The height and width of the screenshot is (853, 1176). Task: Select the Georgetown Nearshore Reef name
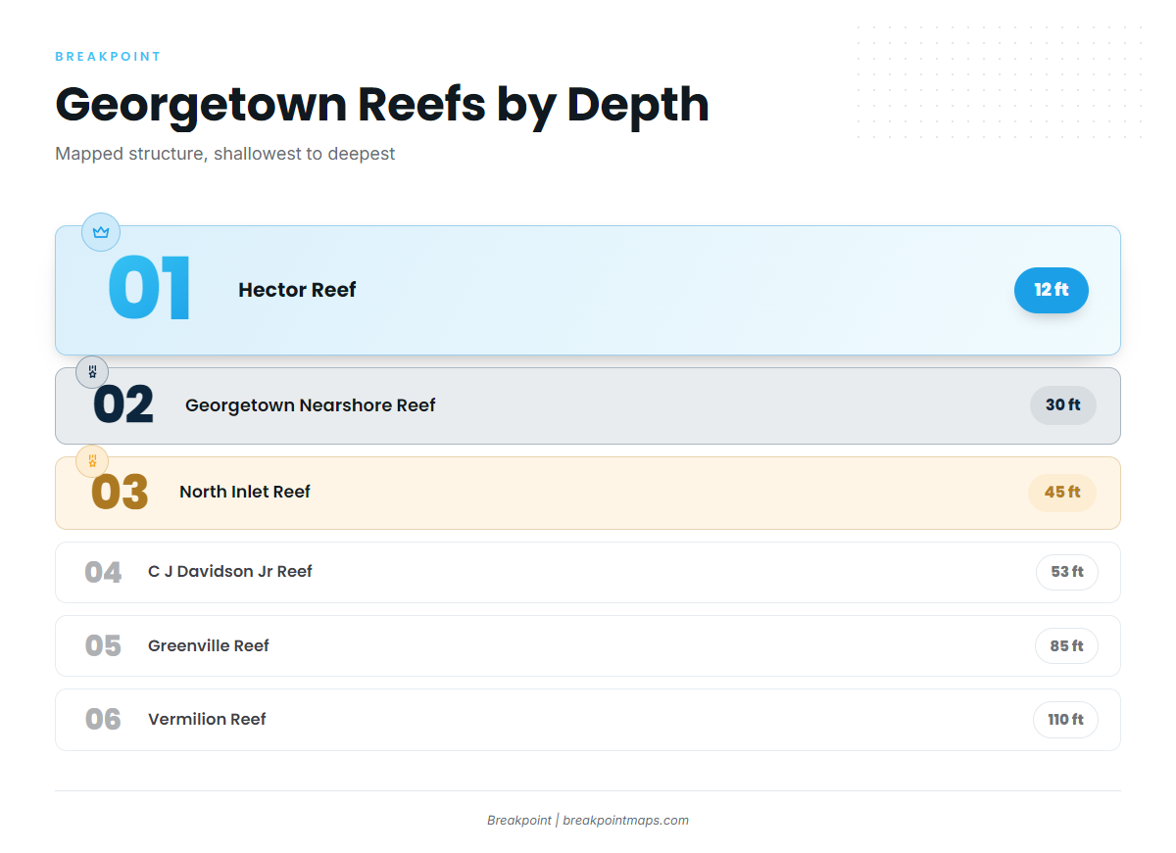[x=311, y=405]
